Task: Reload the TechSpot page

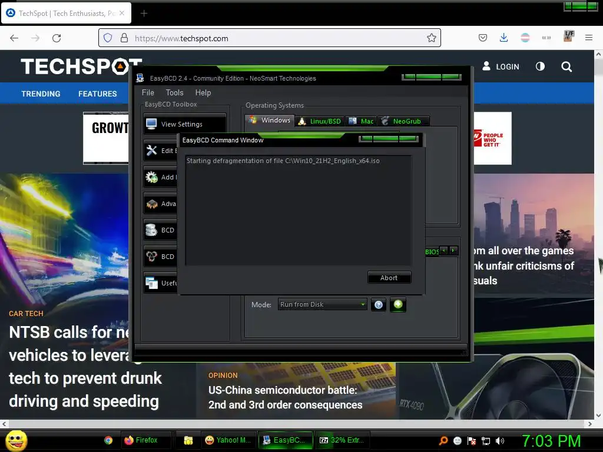Action: click(x=57, y=38)
